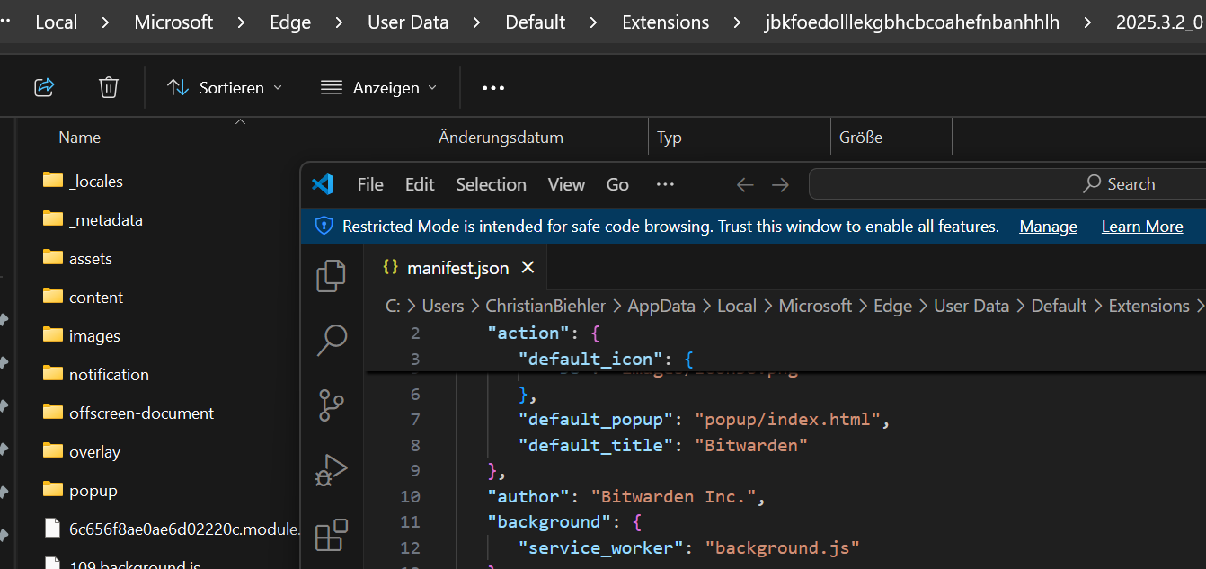
Task: Open the Explorer view in VS Code
Action: pyautogui.click(x=332, y=276)
